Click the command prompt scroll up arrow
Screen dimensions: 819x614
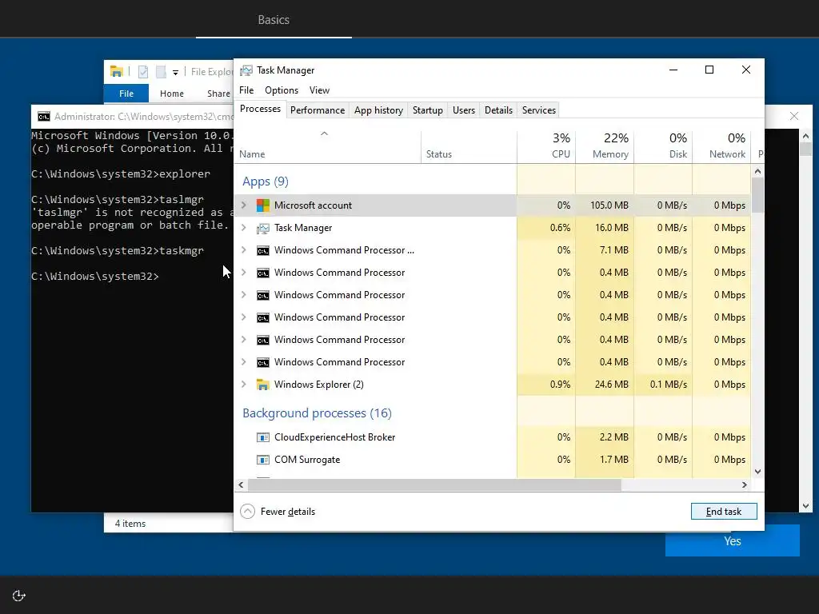pyautogui.click(x=805, y=136)
